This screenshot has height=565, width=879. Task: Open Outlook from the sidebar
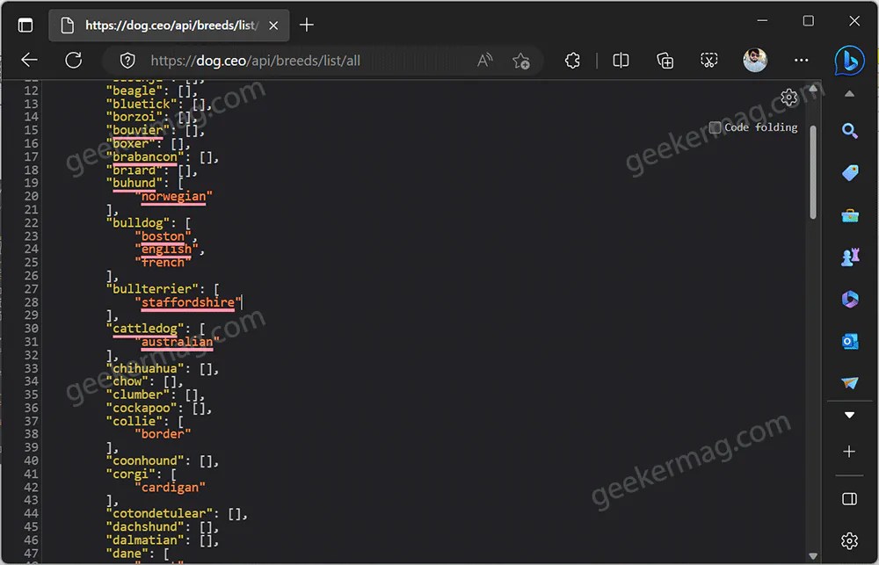point(849,341)
